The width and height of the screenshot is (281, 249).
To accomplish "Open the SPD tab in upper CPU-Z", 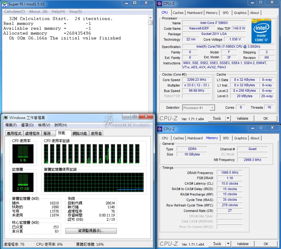I will [226, 13].
